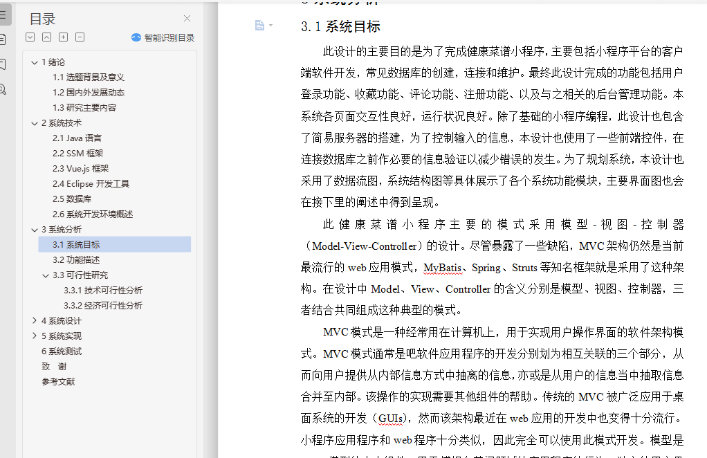Open 2.1 Java 语言 entry
Screen dimensions: 707x458
coord(77,138)
